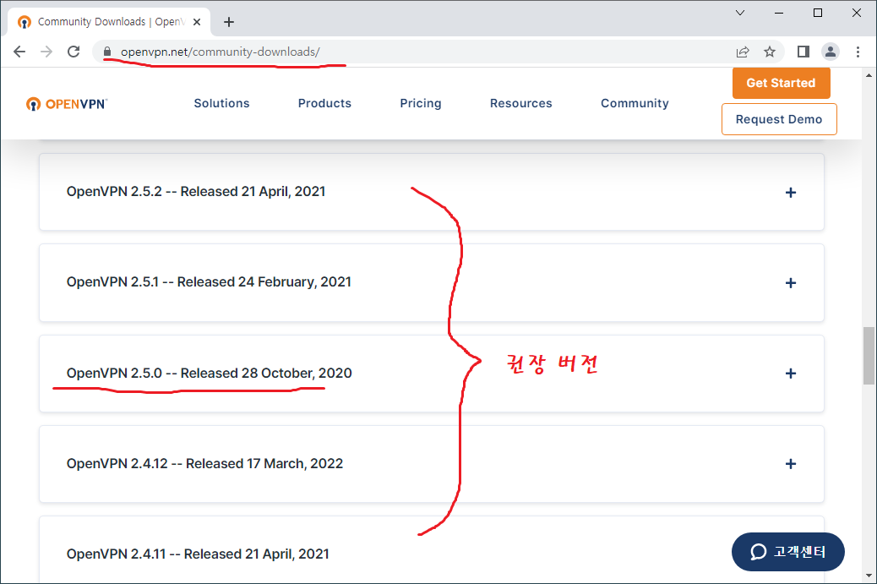The height and width of the screenshot is (584, 877).
Task: Expand the OpenVPN 2.5.1 section
Action: click(x=790, y=283)
